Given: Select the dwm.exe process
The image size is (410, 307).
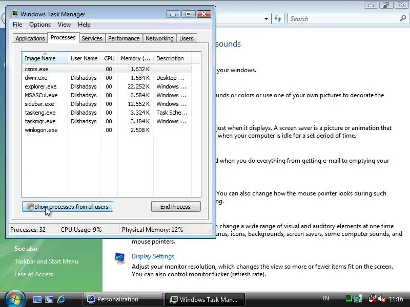Looking at the screenshot, I should pyautogui.click(x=107, y=78).
